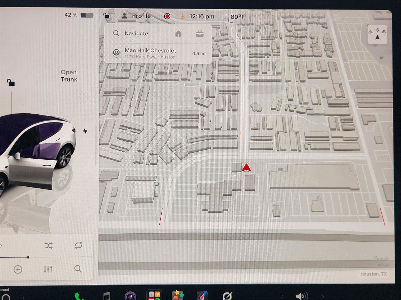Open the Music app in the dock
Screen dimensions: 401x300
[107, 296]
